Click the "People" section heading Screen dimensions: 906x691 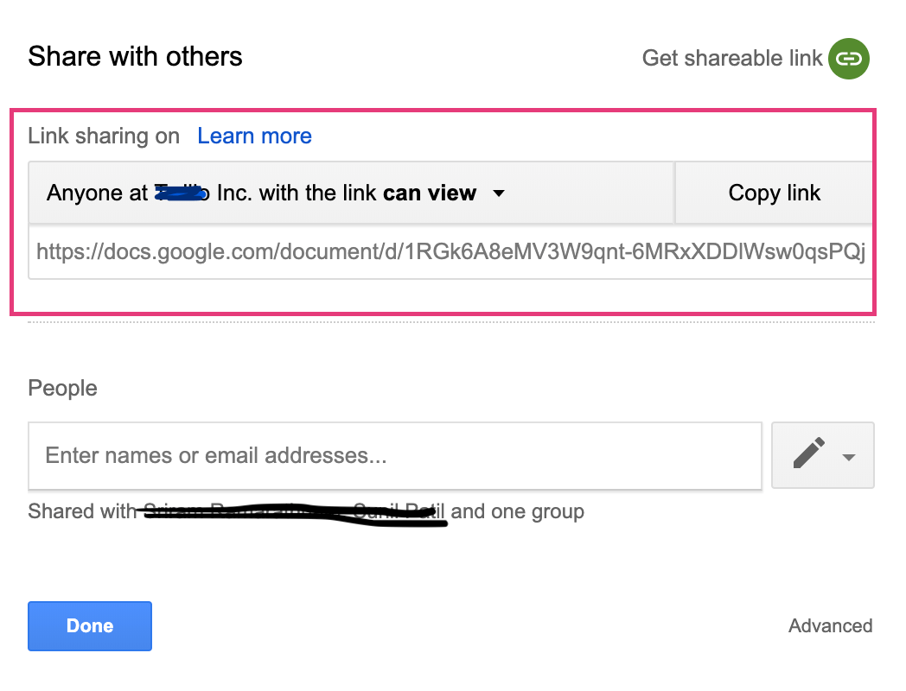click(x=62, y=388)
